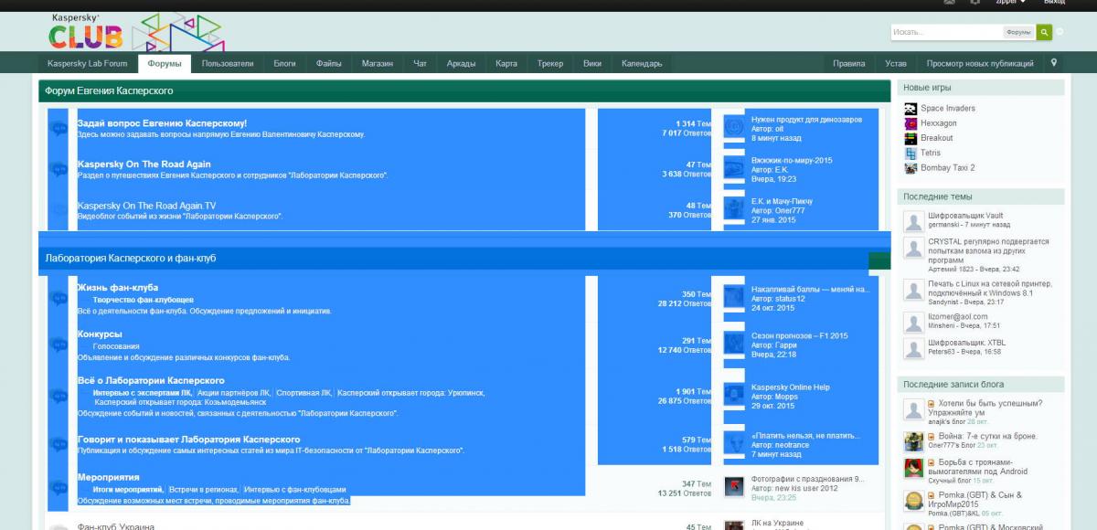Click the map pin icon in navigation bar
The width and height of the screenshot is (1097, 530).
(1054, 63)
